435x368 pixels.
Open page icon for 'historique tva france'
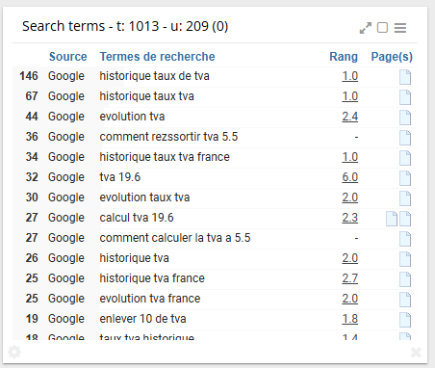point(405,279)
